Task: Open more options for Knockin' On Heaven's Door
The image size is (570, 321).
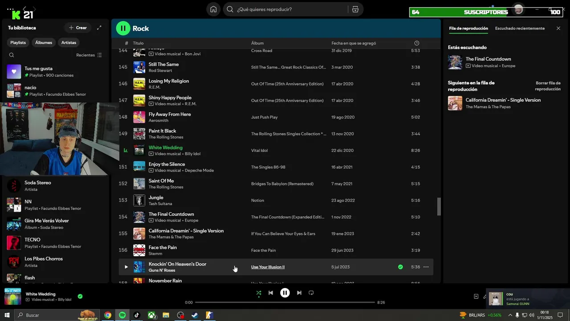Action: point(426,267)
